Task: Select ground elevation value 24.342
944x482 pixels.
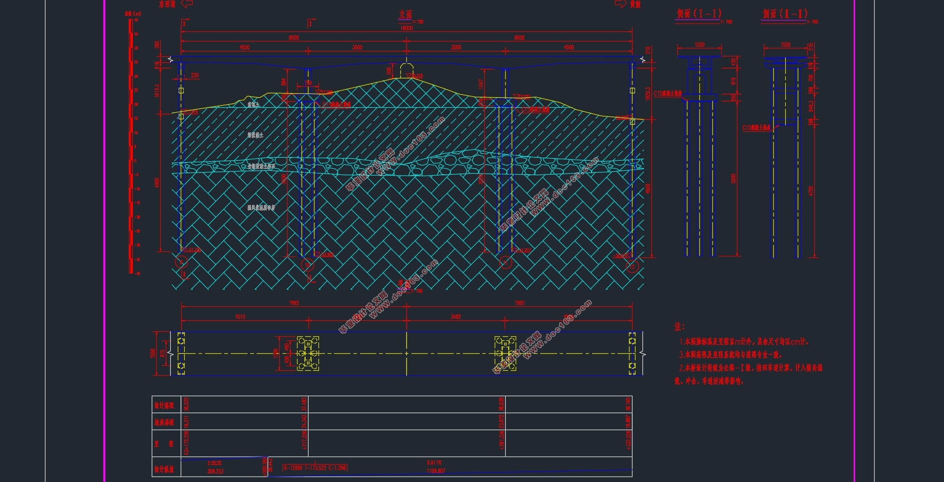Action: (304, 422)
